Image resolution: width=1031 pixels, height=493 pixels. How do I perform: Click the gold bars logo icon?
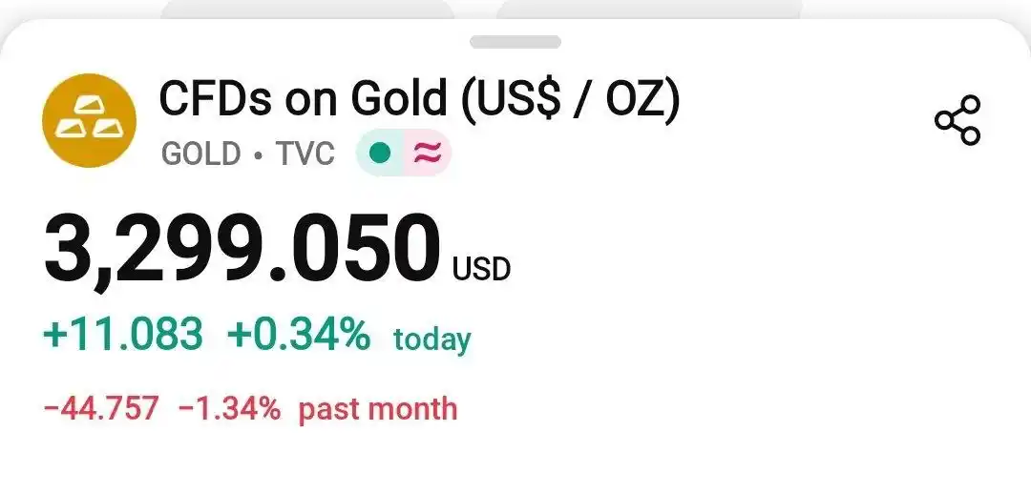(x=90, y=120)
